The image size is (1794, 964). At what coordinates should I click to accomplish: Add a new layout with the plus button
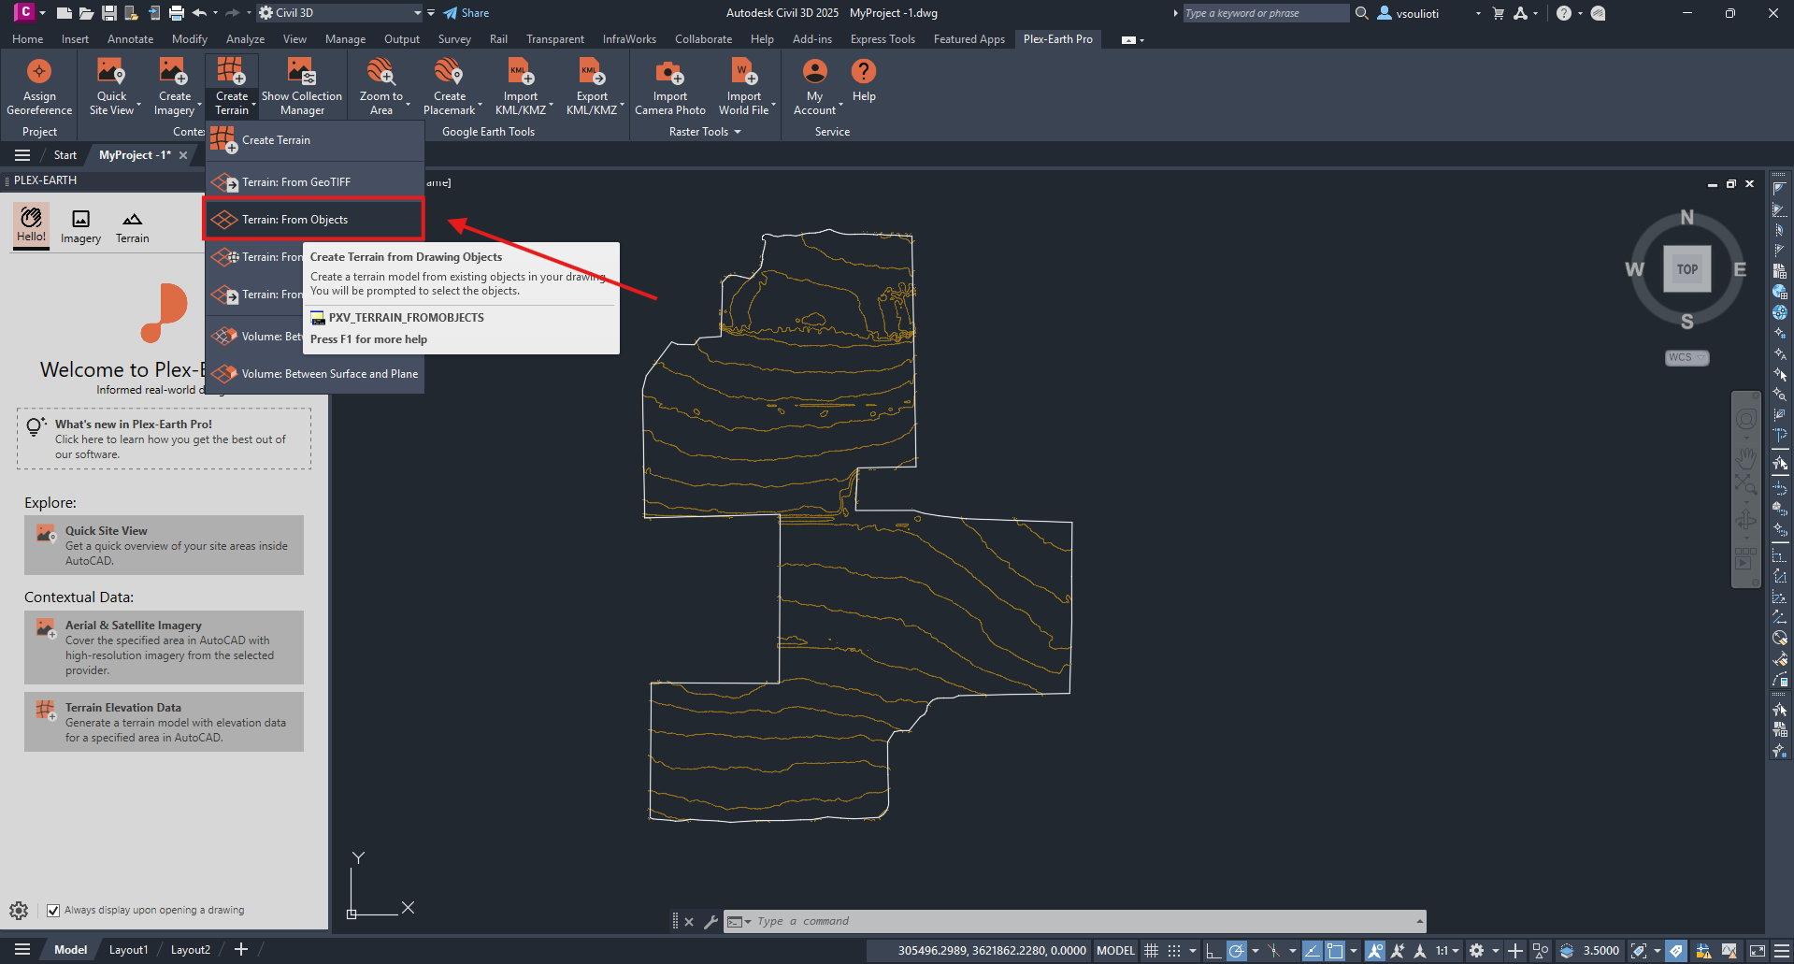pyautogui.click(x=241, y=950)
